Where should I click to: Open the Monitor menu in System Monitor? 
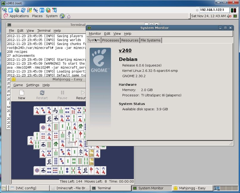pyautogui.click(x=95, y=34)
